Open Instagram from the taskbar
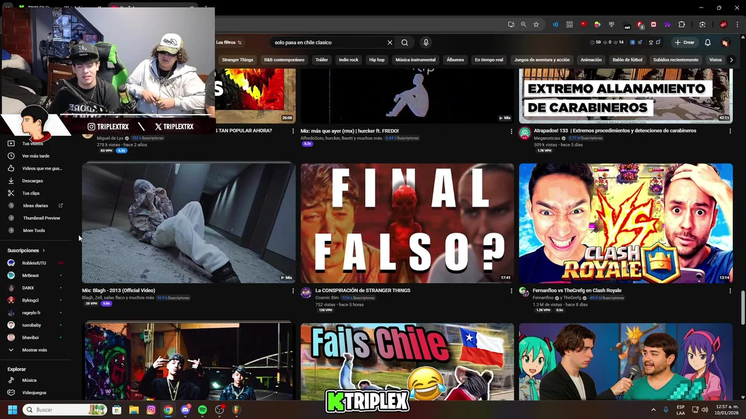The width and height of the screenshot is (746, 419). (151, 410)
